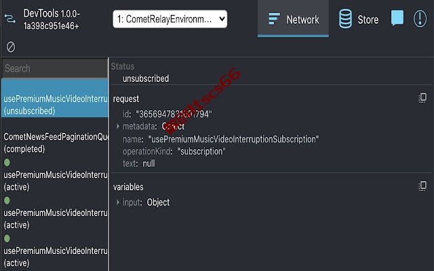
Task: Click the unsubscribed status value
Action: coord(146,79)
